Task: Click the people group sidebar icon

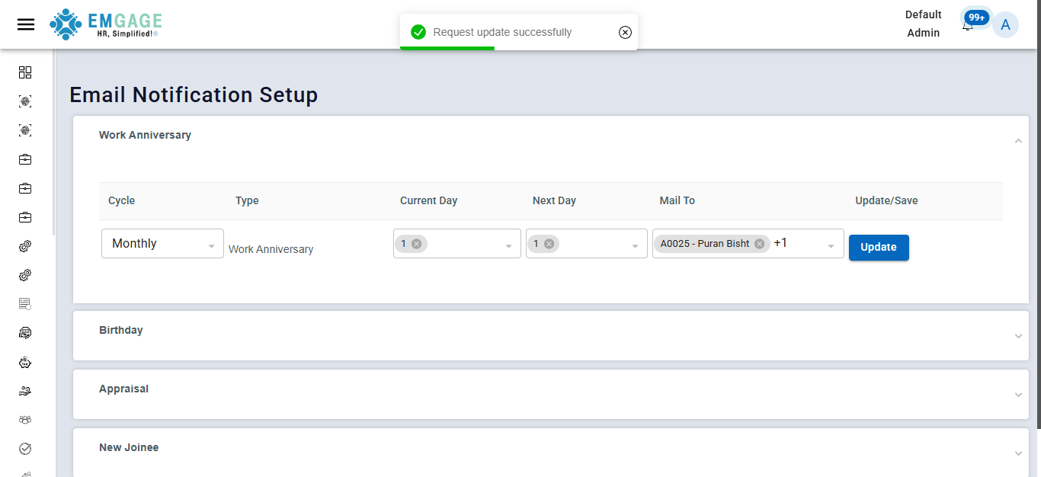Action: coord(25,420)
